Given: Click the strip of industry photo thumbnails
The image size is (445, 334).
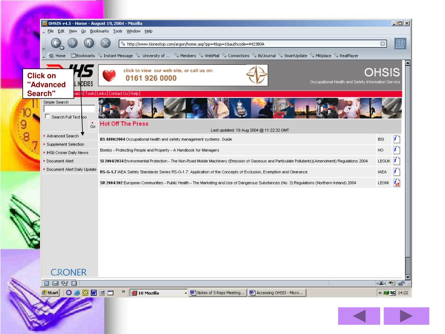Looking at the screenshot, I should (250, 108).
